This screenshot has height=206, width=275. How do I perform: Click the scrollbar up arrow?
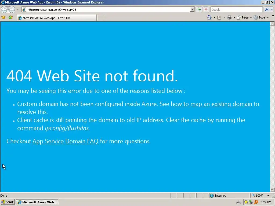(272, 24)
